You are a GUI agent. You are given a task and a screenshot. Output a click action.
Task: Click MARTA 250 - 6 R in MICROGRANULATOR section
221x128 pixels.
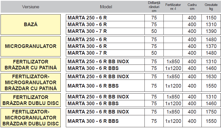point(87,40)
